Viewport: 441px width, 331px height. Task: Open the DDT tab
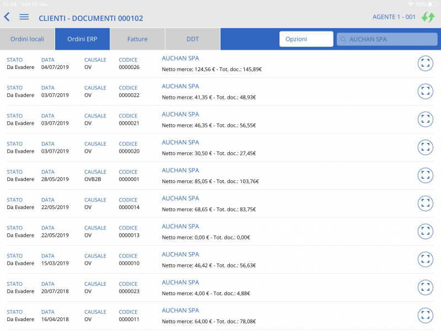click(192, 39)
